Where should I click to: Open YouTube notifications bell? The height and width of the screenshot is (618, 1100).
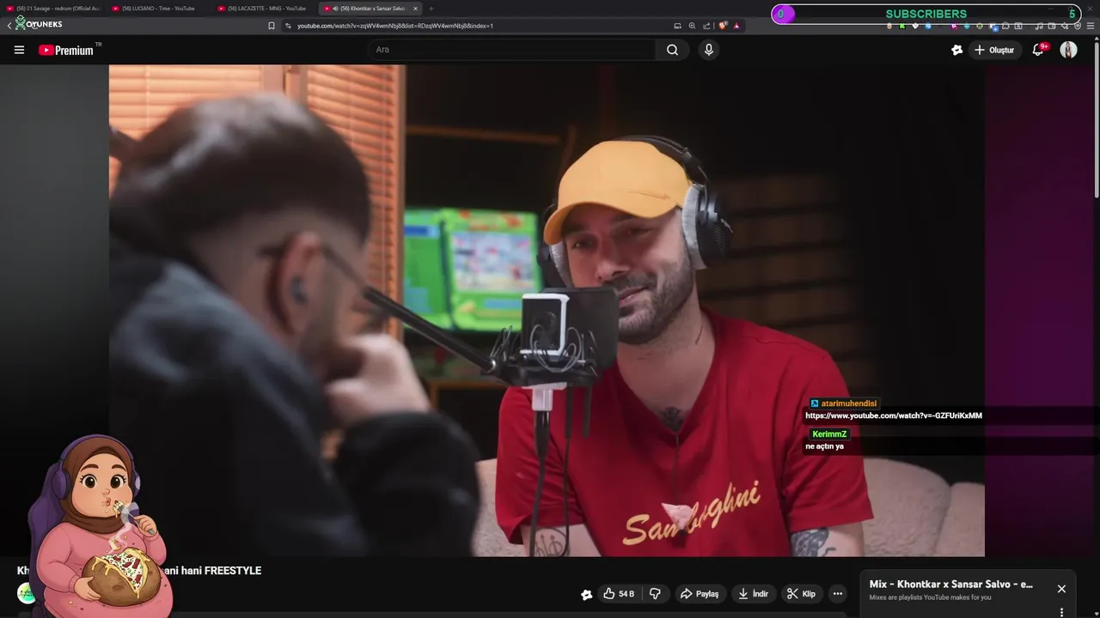pyautogui.click(x=1038, y=50)
